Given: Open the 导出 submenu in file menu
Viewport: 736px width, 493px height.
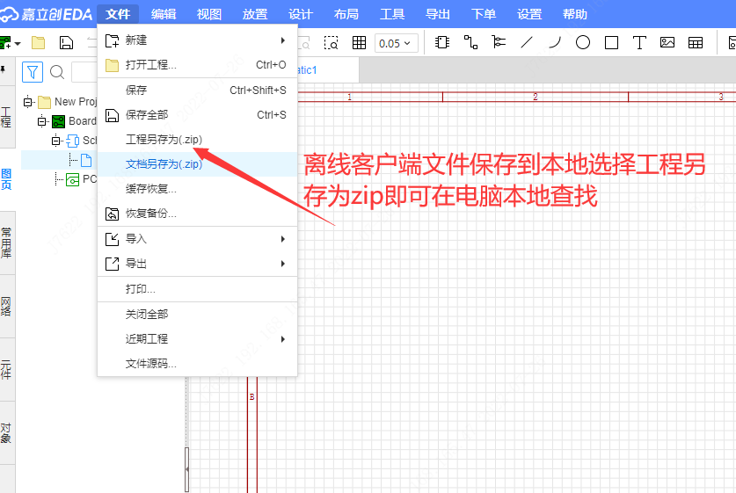Looking at the screenshot, I should (197, 264).
